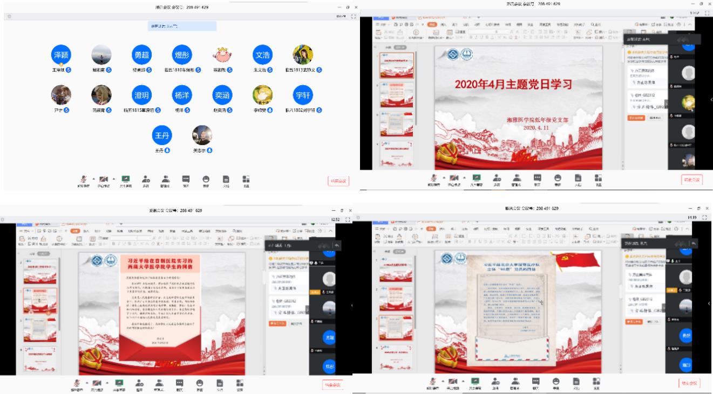Open the invite icon in the top-right meeting toolbar

496,178
